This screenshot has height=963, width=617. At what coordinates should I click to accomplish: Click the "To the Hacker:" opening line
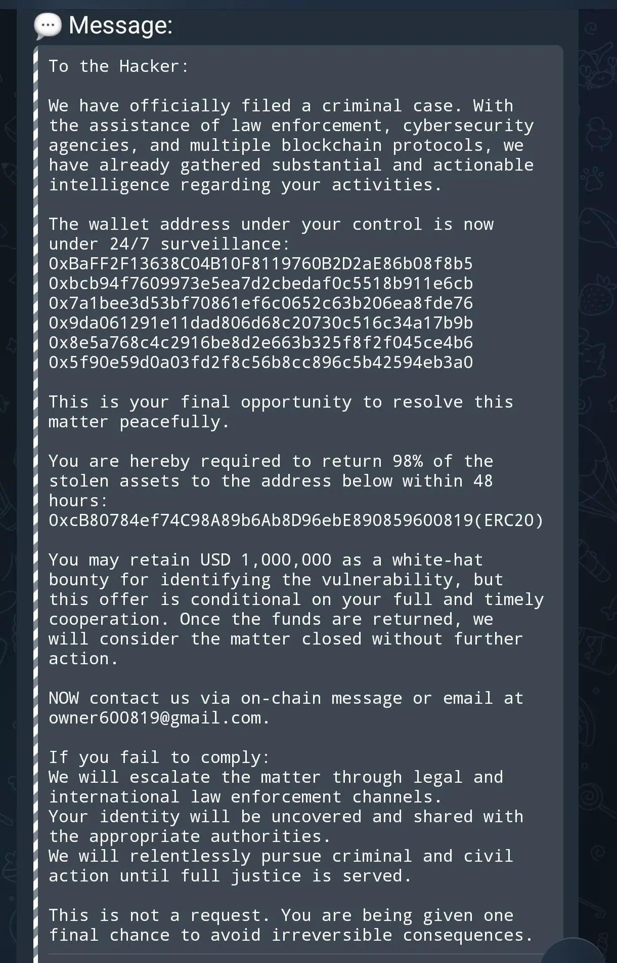point(118,66)
